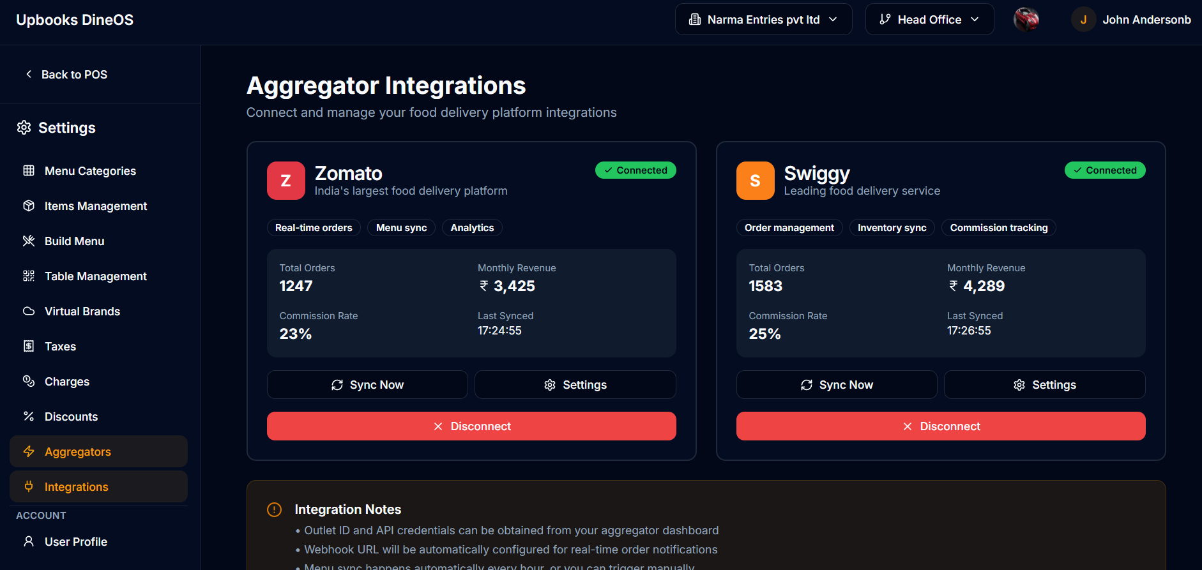This screenshot has height=570, width=1202.
Task: Open the Narma Entries pvt ltd dropdown
Action: point(764,19)
